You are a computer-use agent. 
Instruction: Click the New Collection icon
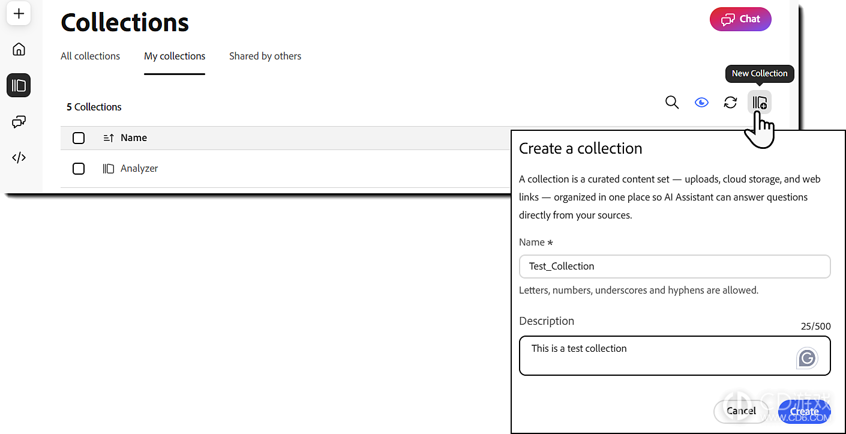click(760, 103)
